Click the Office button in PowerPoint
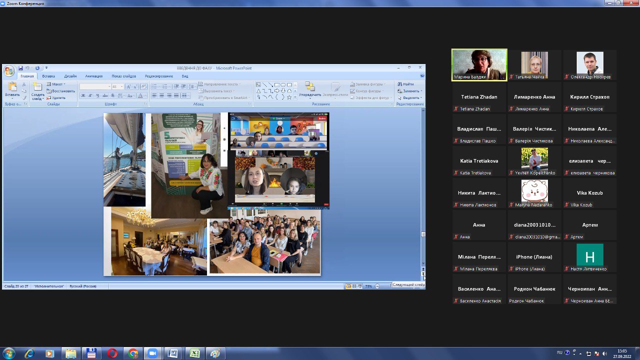This screenshot has width=640, height=360. tap(9, 70)
